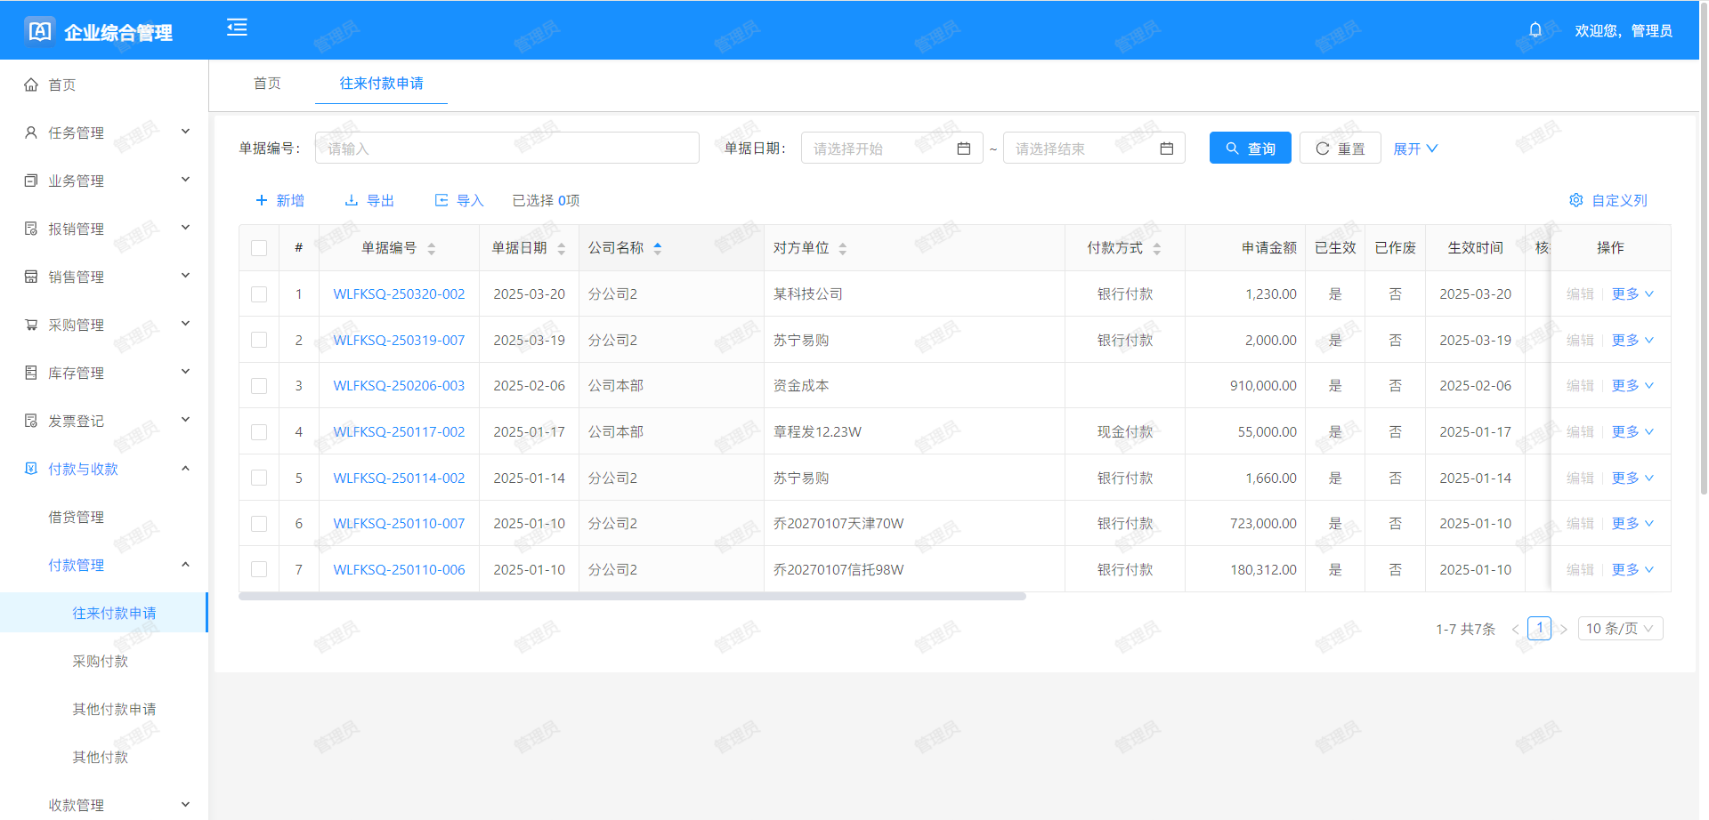Check the row for WLFKSQ-250320-002
The image size is (1709, 820).
click(259, 294)
